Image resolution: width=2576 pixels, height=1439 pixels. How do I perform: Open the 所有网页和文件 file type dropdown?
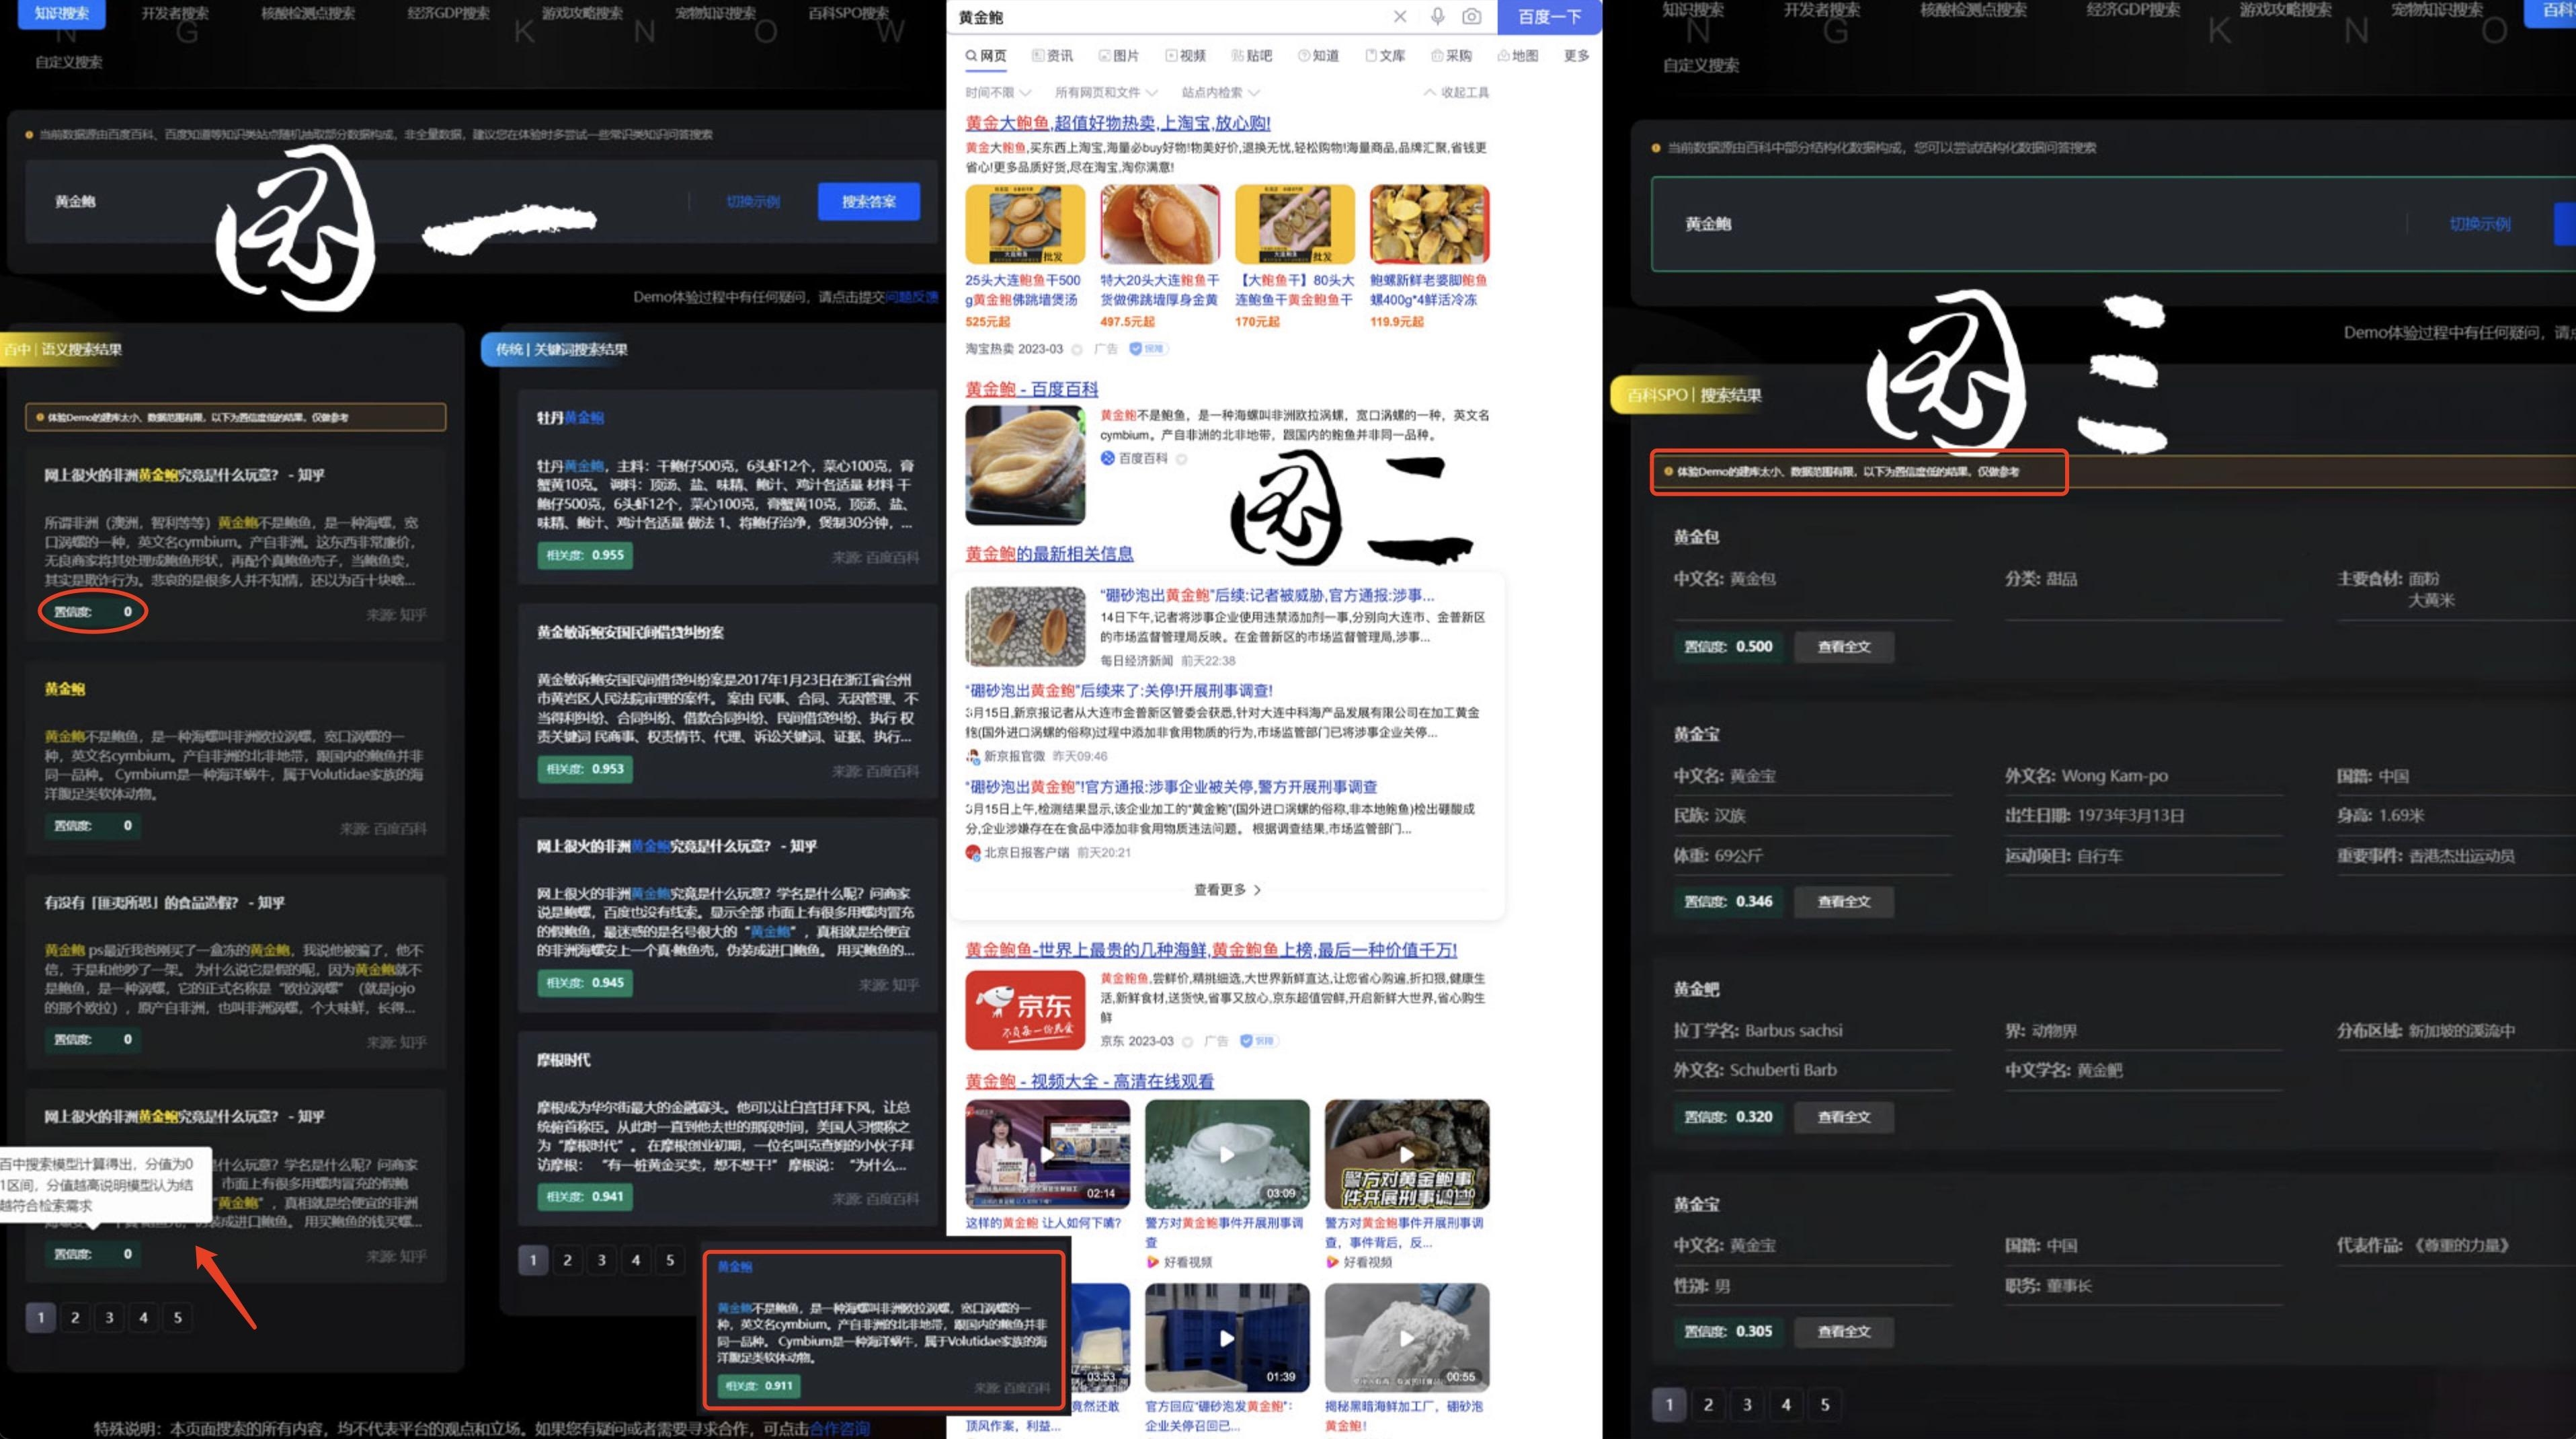1106,92
